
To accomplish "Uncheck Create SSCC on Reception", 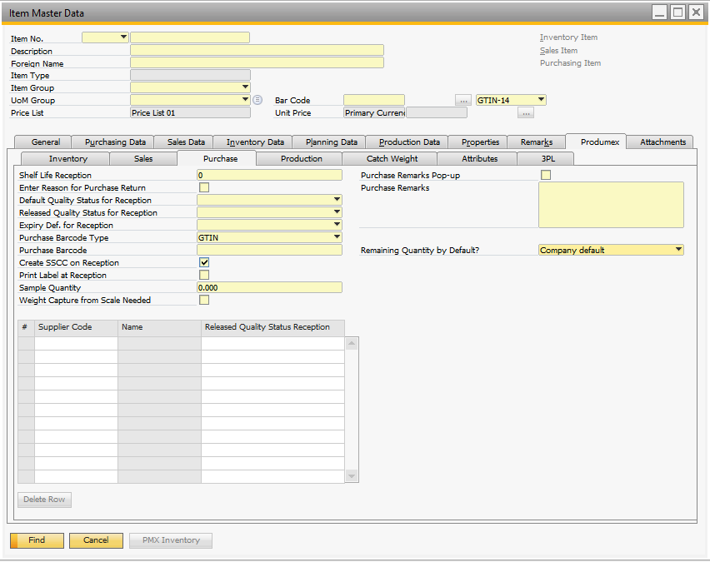I will tap(204, 262).
